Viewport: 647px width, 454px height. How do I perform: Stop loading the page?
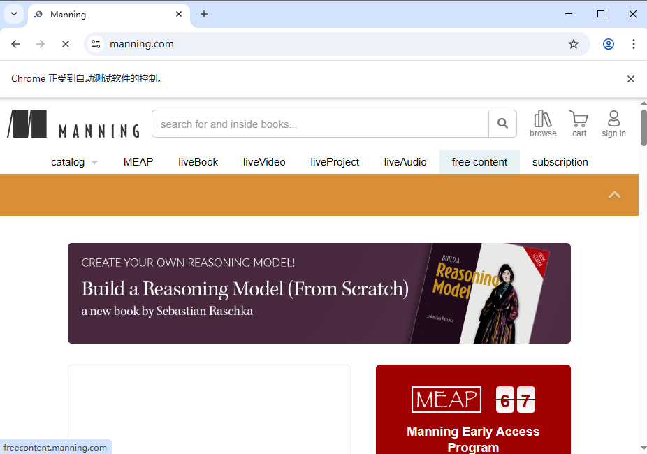66,44
